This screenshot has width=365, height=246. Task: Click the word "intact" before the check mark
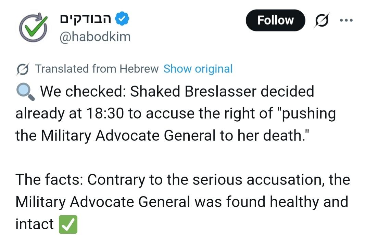click(x=34, y=224)
